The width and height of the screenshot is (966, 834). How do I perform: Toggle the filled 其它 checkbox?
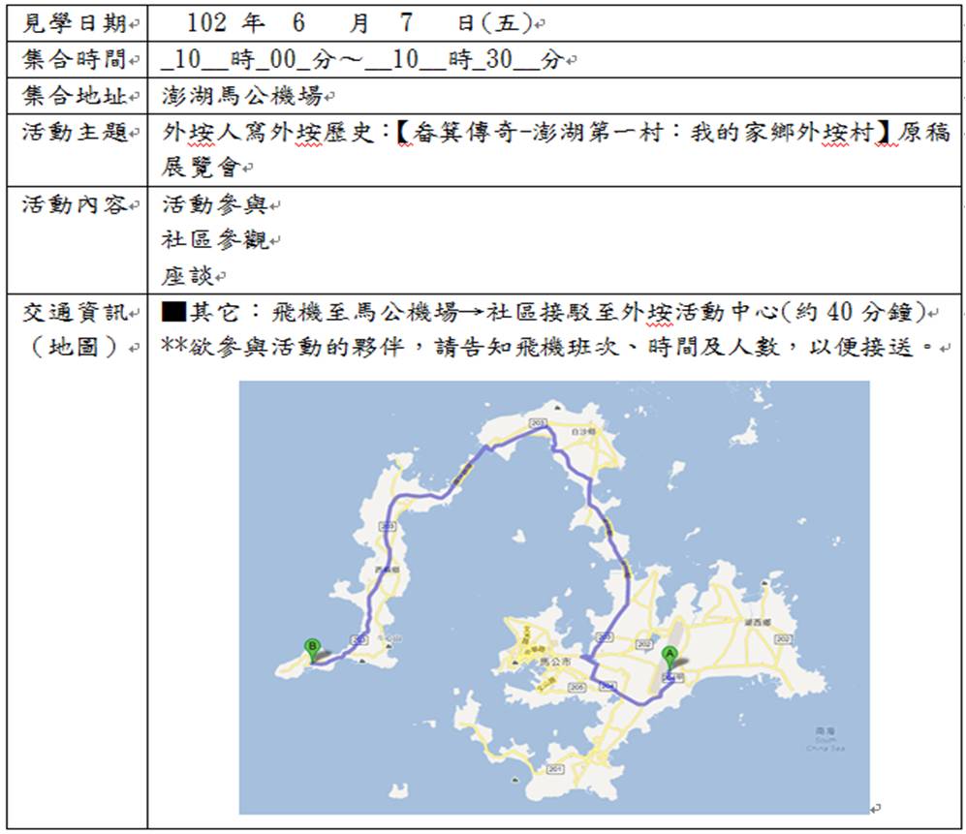tap(173, 313)
